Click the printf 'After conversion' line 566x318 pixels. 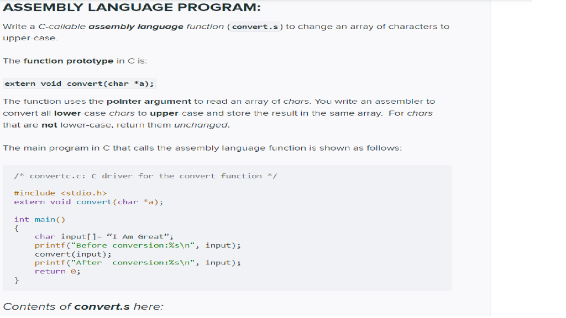tap(138, 262)
